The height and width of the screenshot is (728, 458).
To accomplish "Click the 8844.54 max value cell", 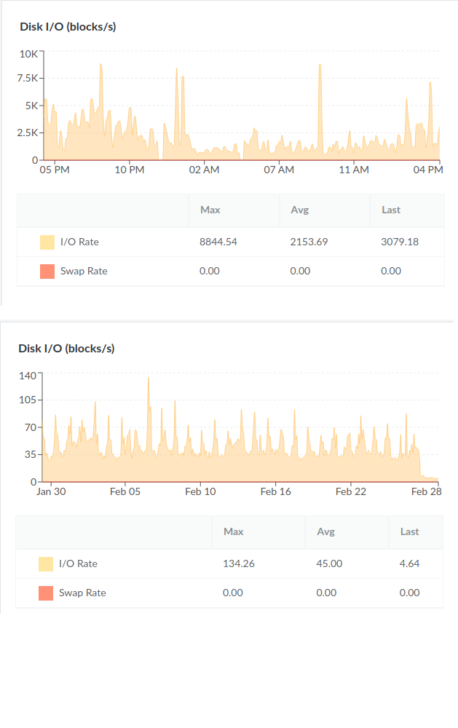I will 218,242.
